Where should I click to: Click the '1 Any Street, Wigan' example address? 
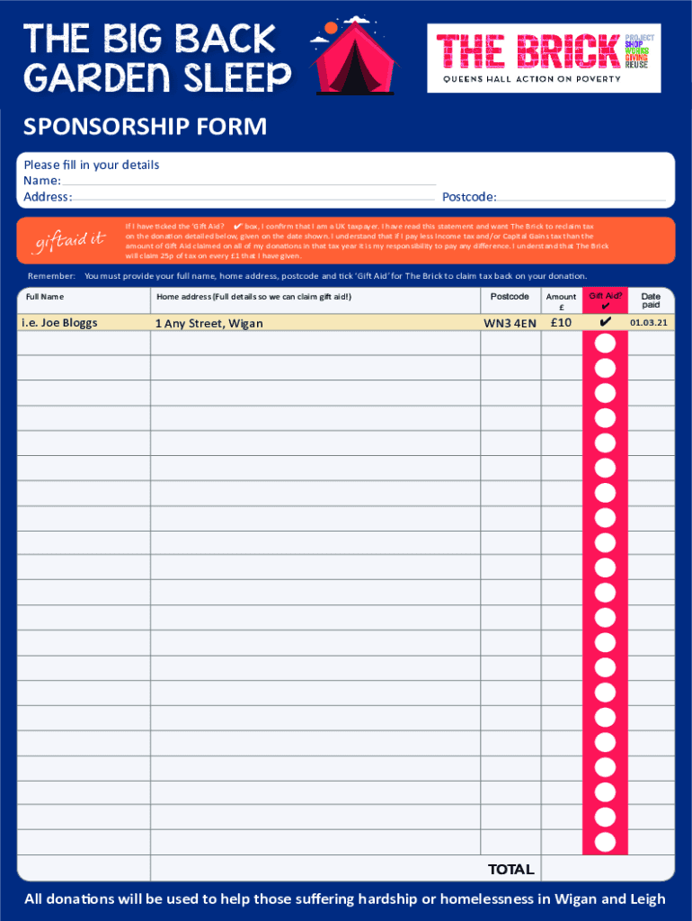[x=209, y=323]
